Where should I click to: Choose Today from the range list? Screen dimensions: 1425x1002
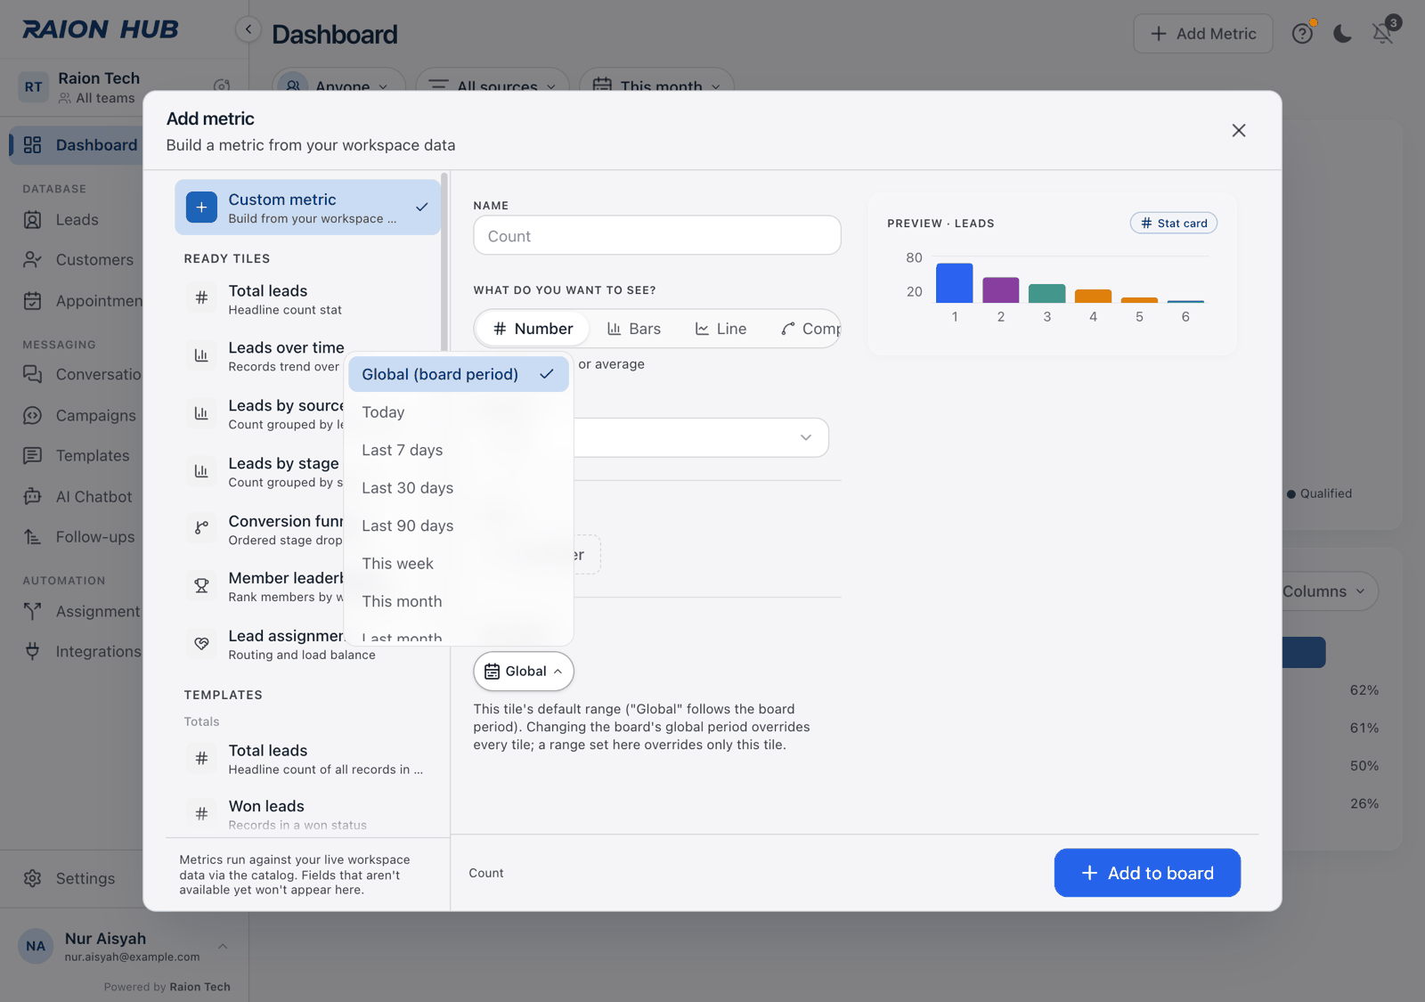pos(459,412)
